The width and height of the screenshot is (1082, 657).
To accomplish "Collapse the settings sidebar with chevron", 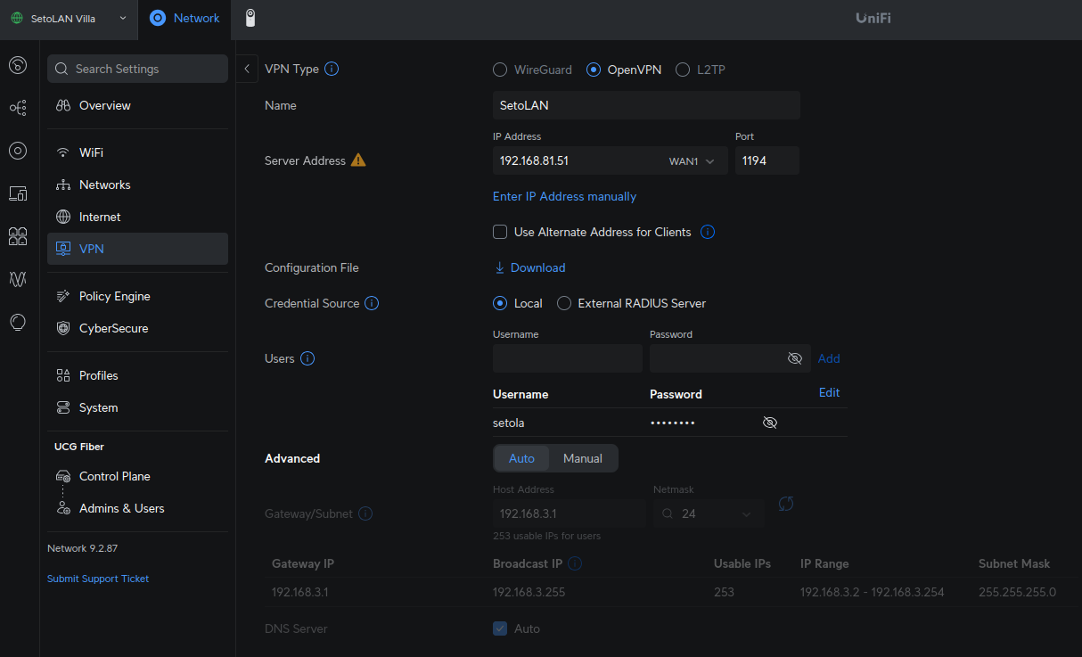I will [x=247, y=69].
